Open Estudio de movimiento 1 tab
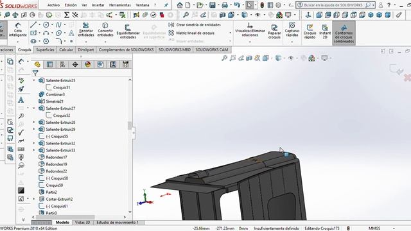Image resolution: width=411 pixels, height=231 pixels. [118, 223]
